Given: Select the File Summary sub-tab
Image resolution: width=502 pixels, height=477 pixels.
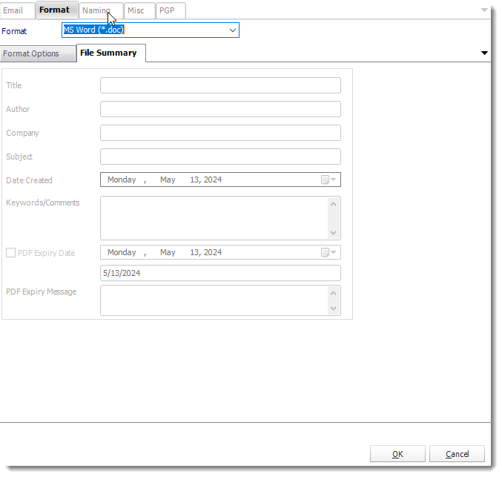Looking at the screenshot, I should 111,53.
